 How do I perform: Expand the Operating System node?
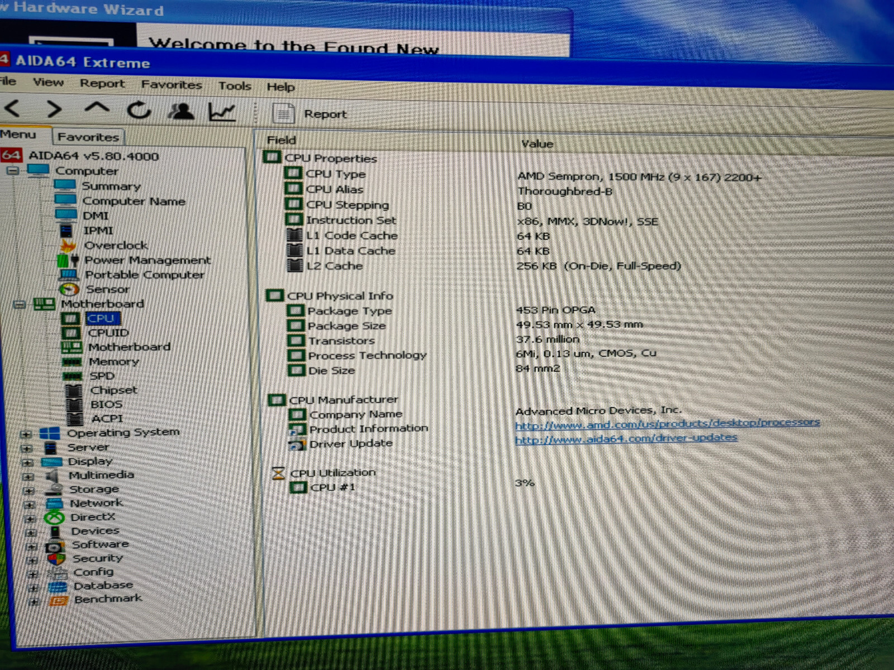[x=26, y=434]
